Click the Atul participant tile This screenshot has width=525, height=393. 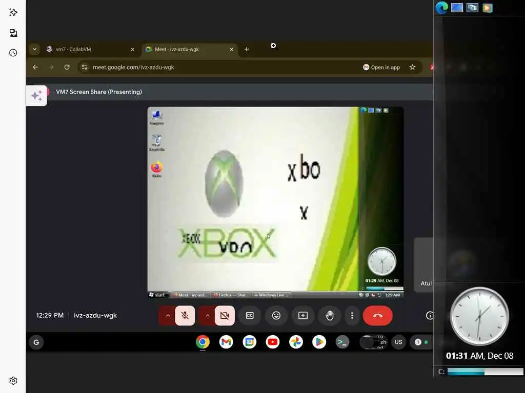(x=423, y=266)
